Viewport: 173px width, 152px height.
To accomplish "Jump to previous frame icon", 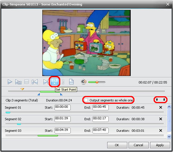I will 35,82.
